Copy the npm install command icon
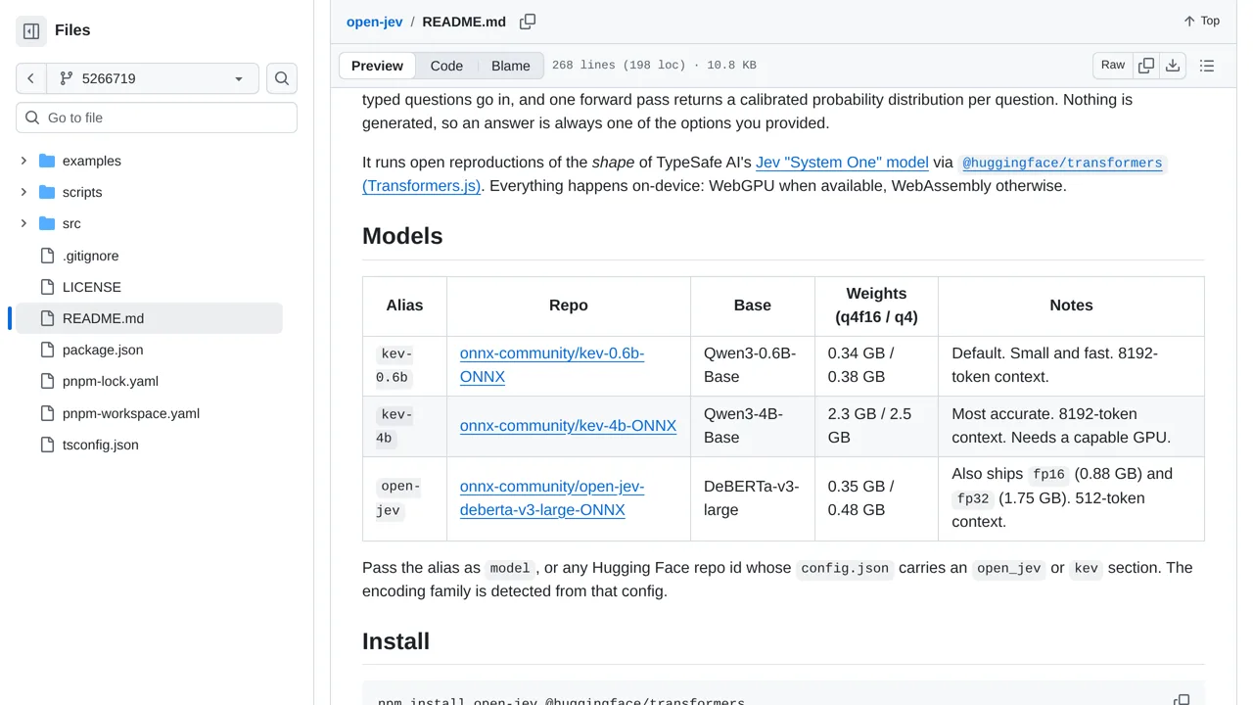 1182,699
